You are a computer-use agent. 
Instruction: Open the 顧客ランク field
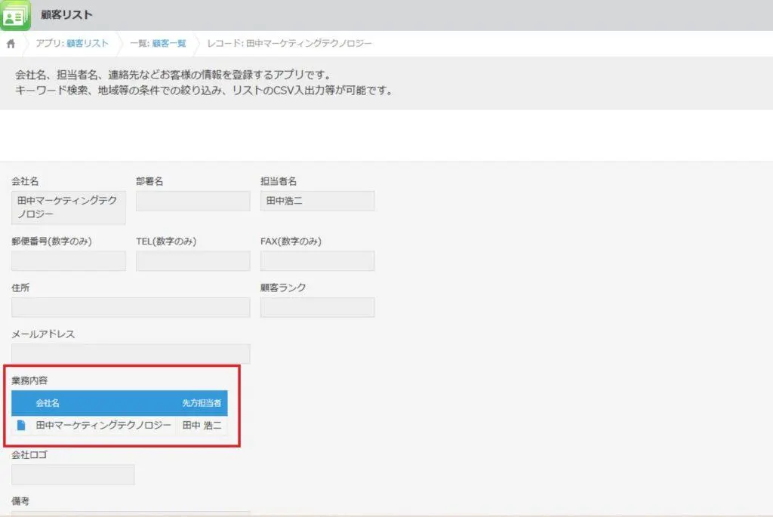tap(317, 307)
